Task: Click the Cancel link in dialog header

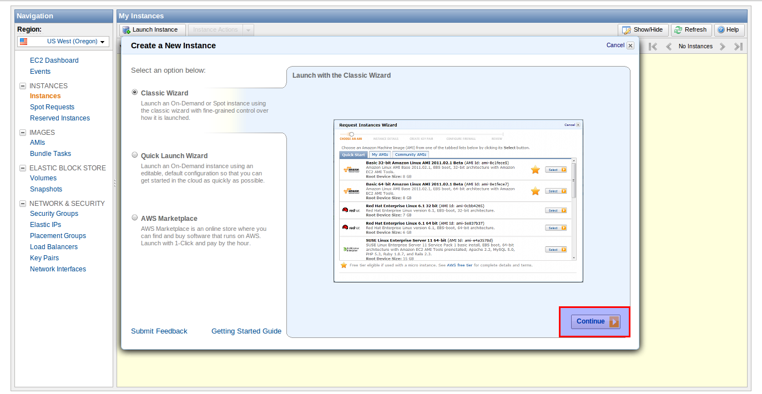Action: coord(615,46)
